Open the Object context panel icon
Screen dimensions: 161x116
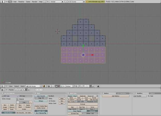pos(24,90)
